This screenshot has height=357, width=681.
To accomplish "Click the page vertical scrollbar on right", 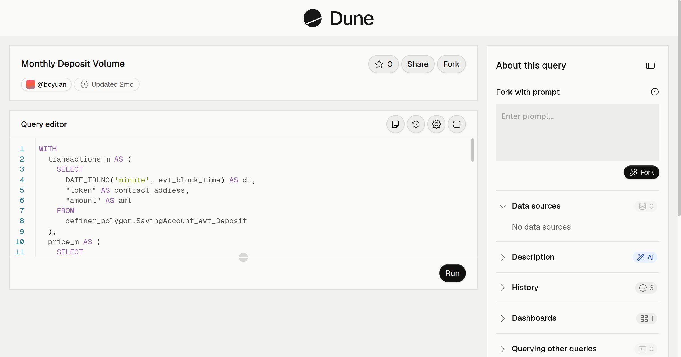I will (679, 108).
